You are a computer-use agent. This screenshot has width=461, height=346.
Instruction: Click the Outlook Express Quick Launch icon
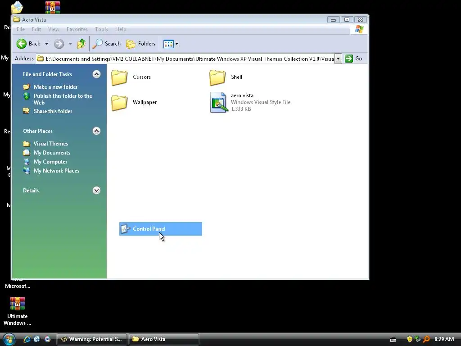click(37, 339)
